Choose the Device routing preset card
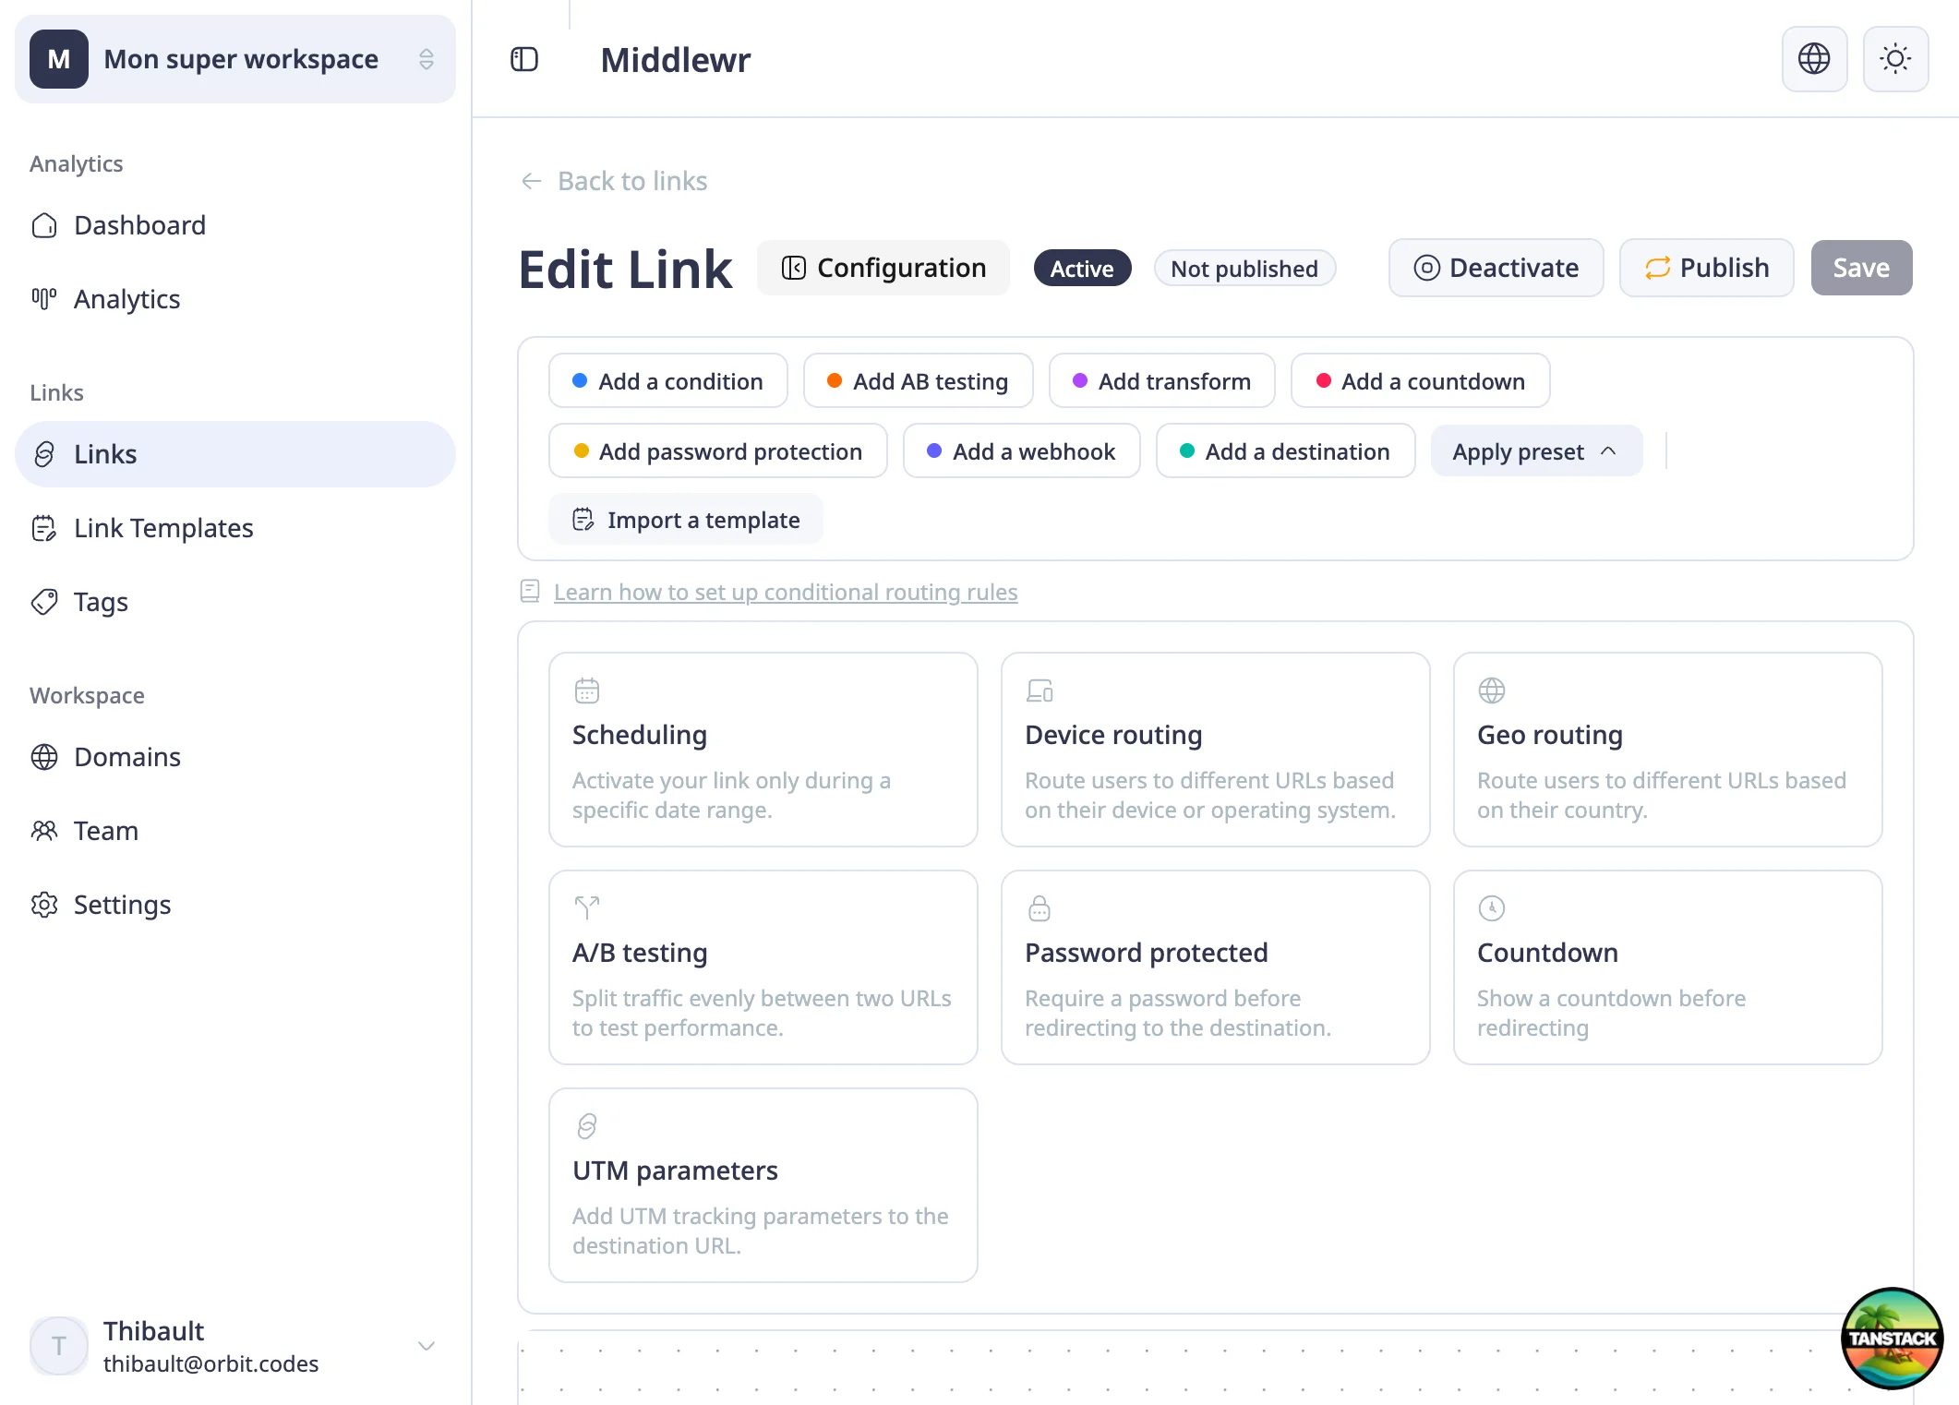The width and height of the screenshot is (1959, 1405). click(x=1215, y=750)
